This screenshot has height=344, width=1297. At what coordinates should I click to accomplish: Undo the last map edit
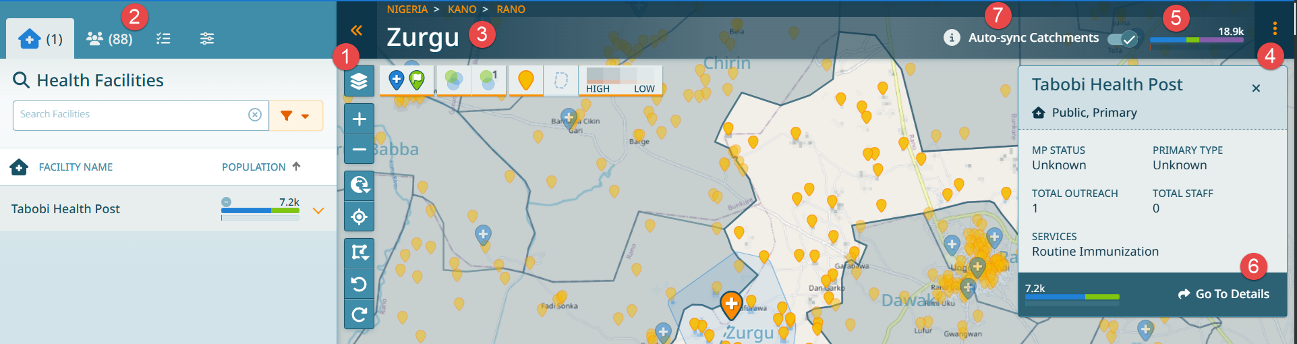(x=359, y=284)
